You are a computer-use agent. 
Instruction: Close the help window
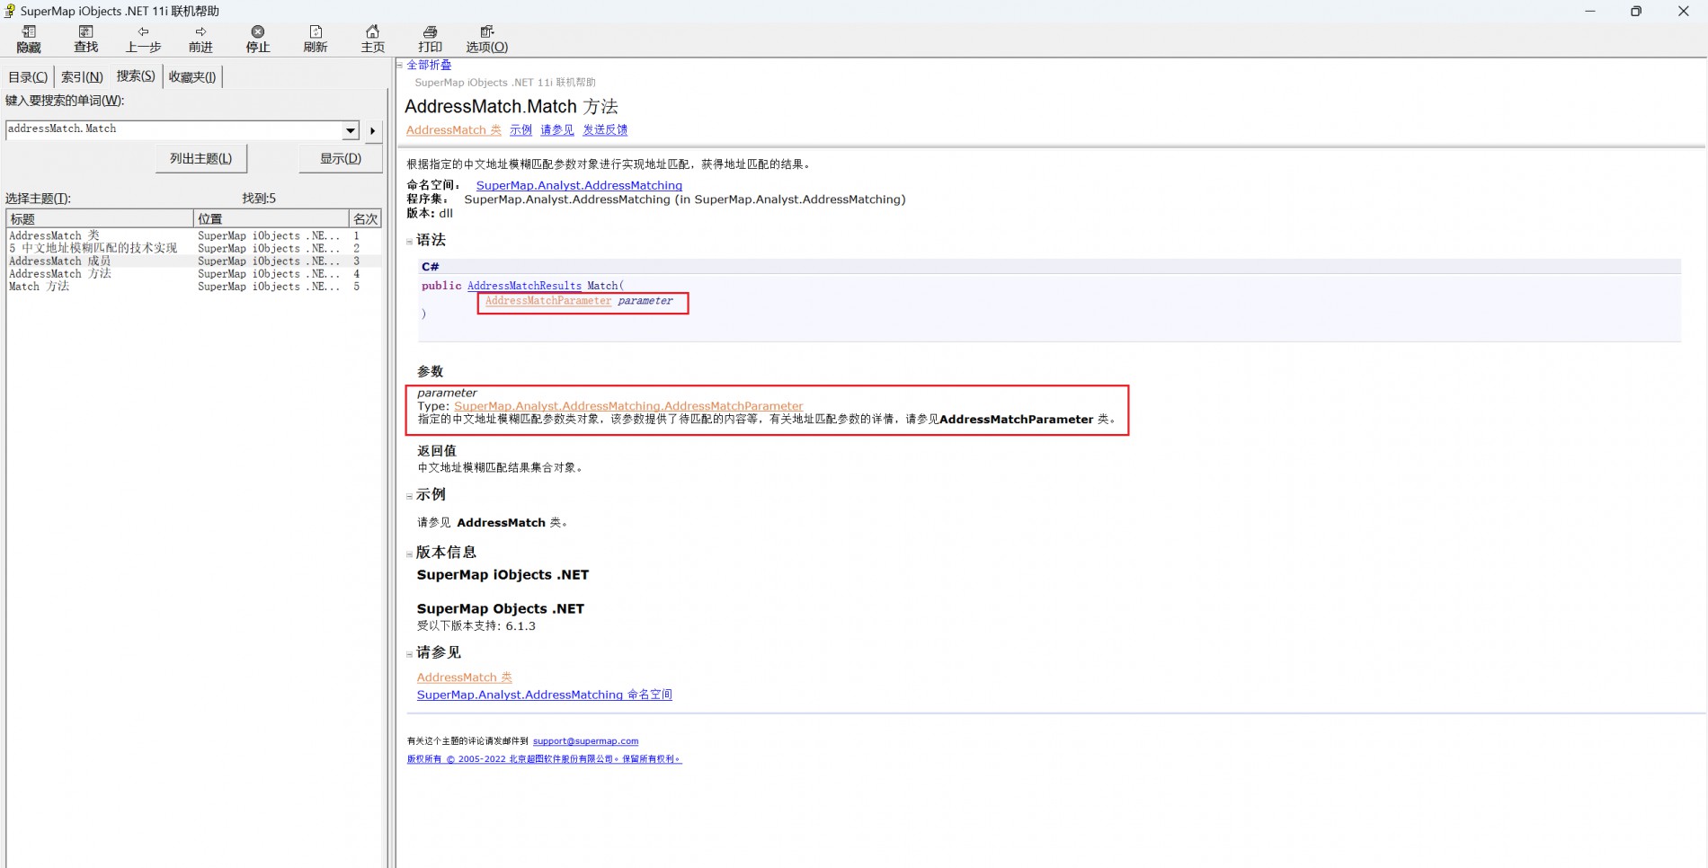(x=1684, y=11)
